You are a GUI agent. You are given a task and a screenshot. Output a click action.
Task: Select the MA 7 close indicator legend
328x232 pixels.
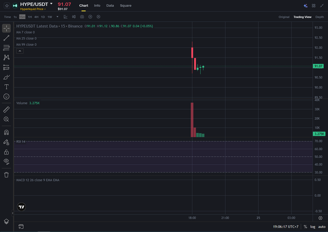(26, 32)
